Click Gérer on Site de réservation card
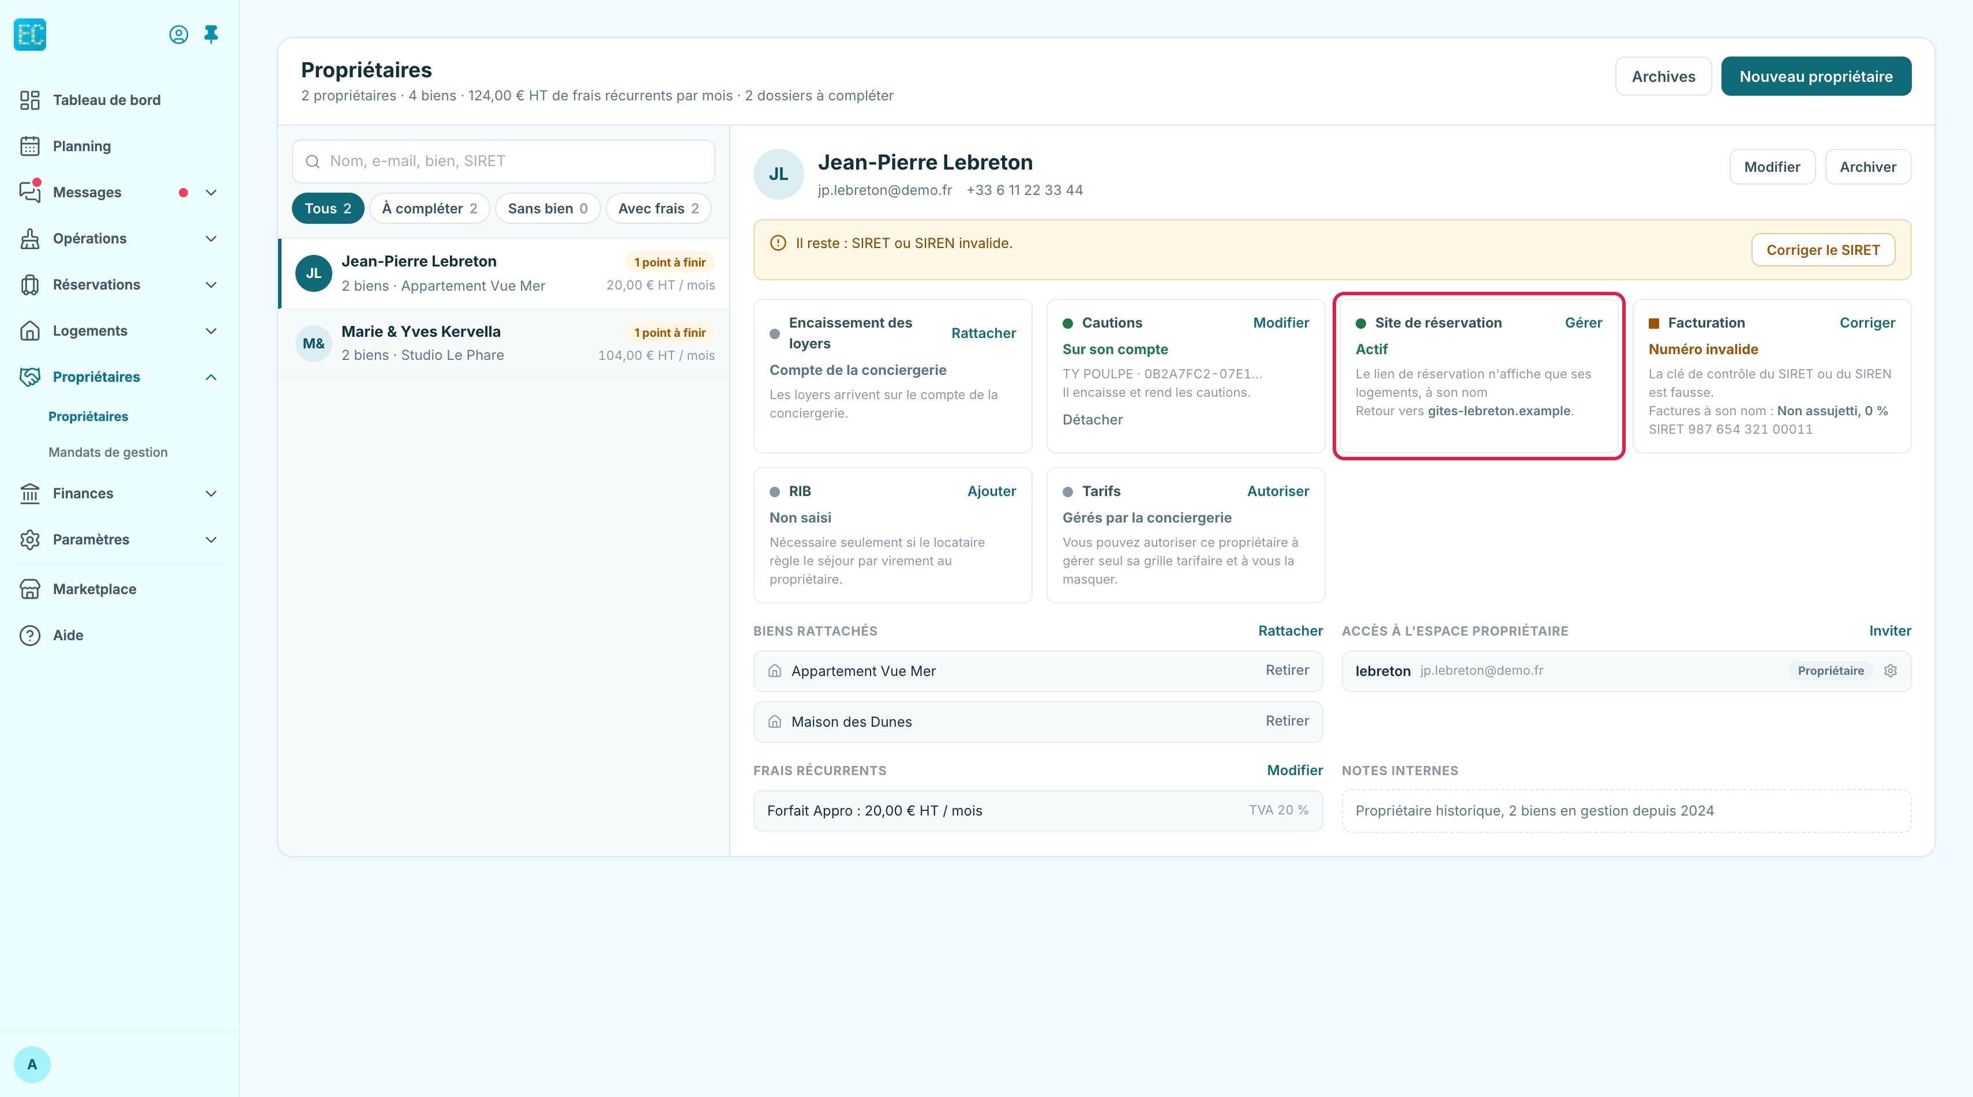 point(1583,323)
